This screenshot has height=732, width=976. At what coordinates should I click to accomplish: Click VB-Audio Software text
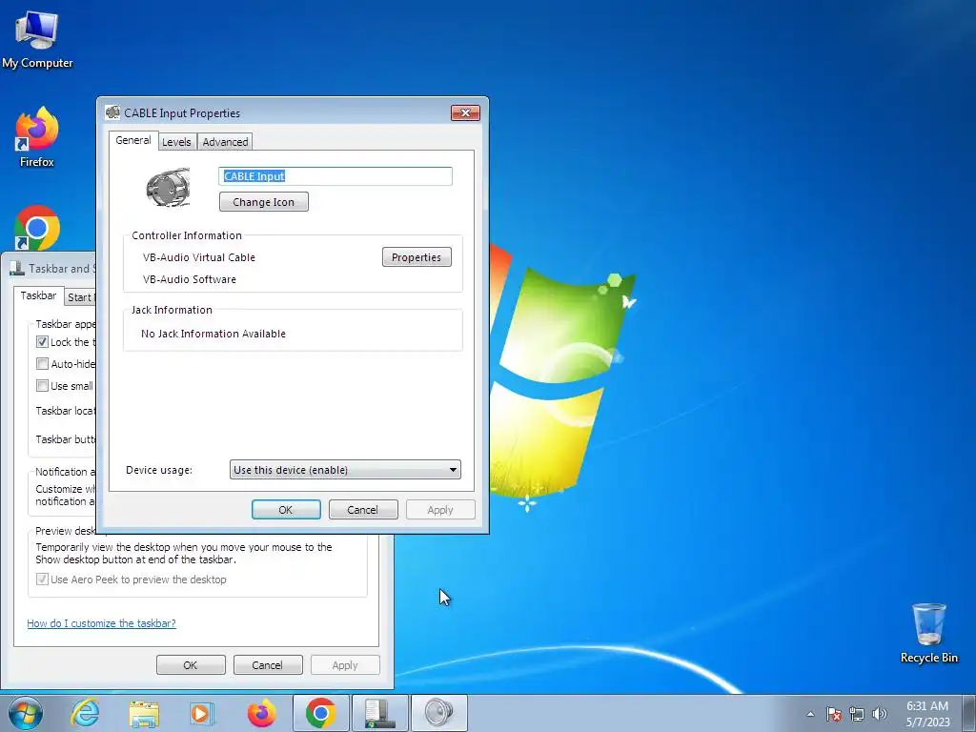190,279
